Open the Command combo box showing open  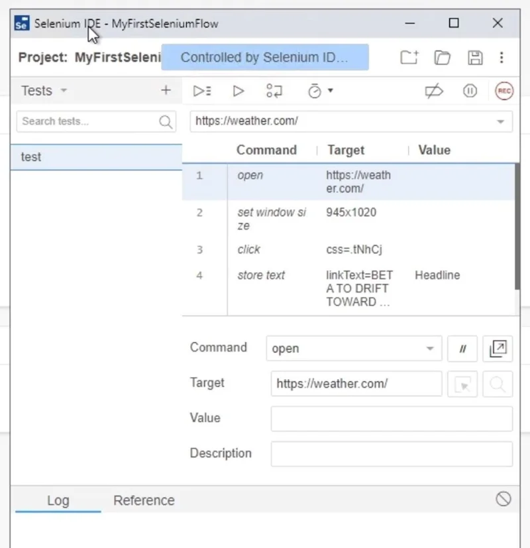354,349
